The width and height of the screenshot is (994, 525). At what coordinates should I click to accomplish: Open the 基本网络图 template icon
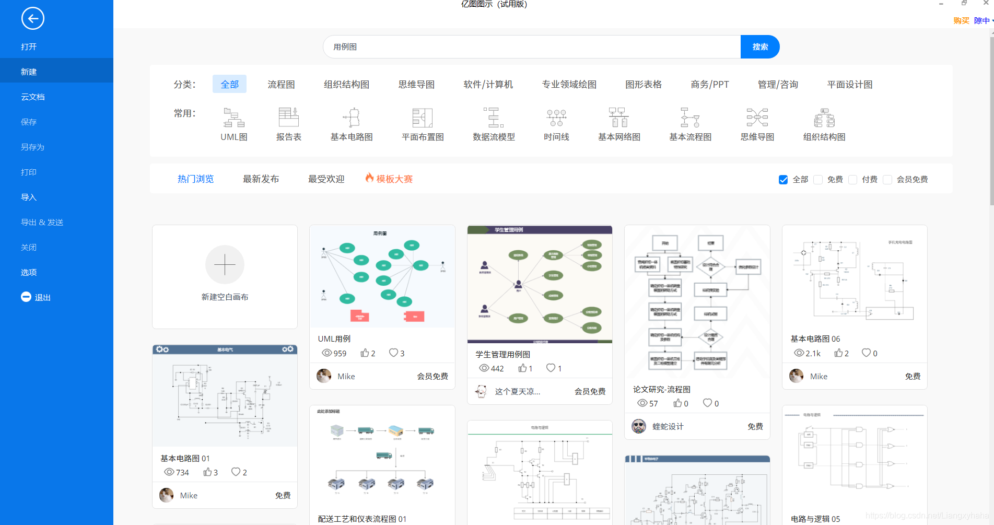[619, 118]
